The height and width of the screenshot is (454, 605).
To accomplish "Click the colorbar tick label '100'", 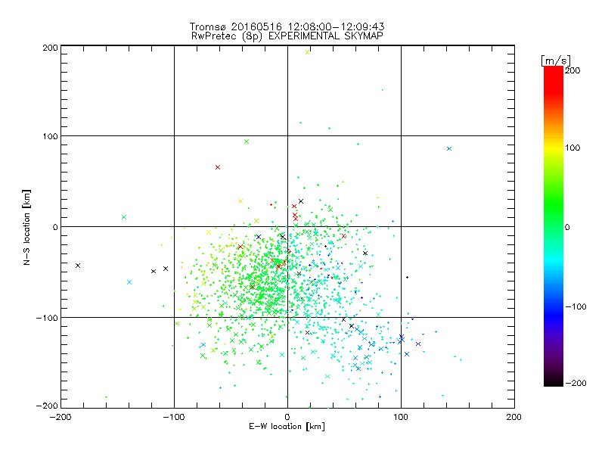I will pyautogui.click(x=572, y=148).
